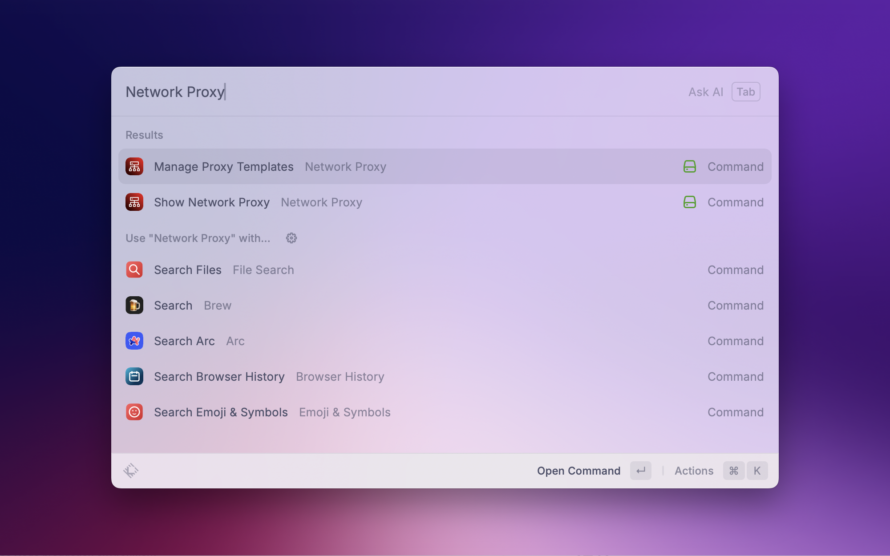Select Manage Proxy Templates result

click(x=224, y=167)
